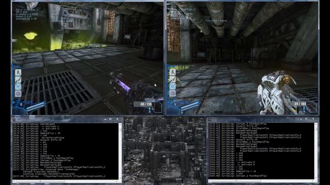330x185 pixels.
Task: Maximize the right console window
Action: coord(306,119)
